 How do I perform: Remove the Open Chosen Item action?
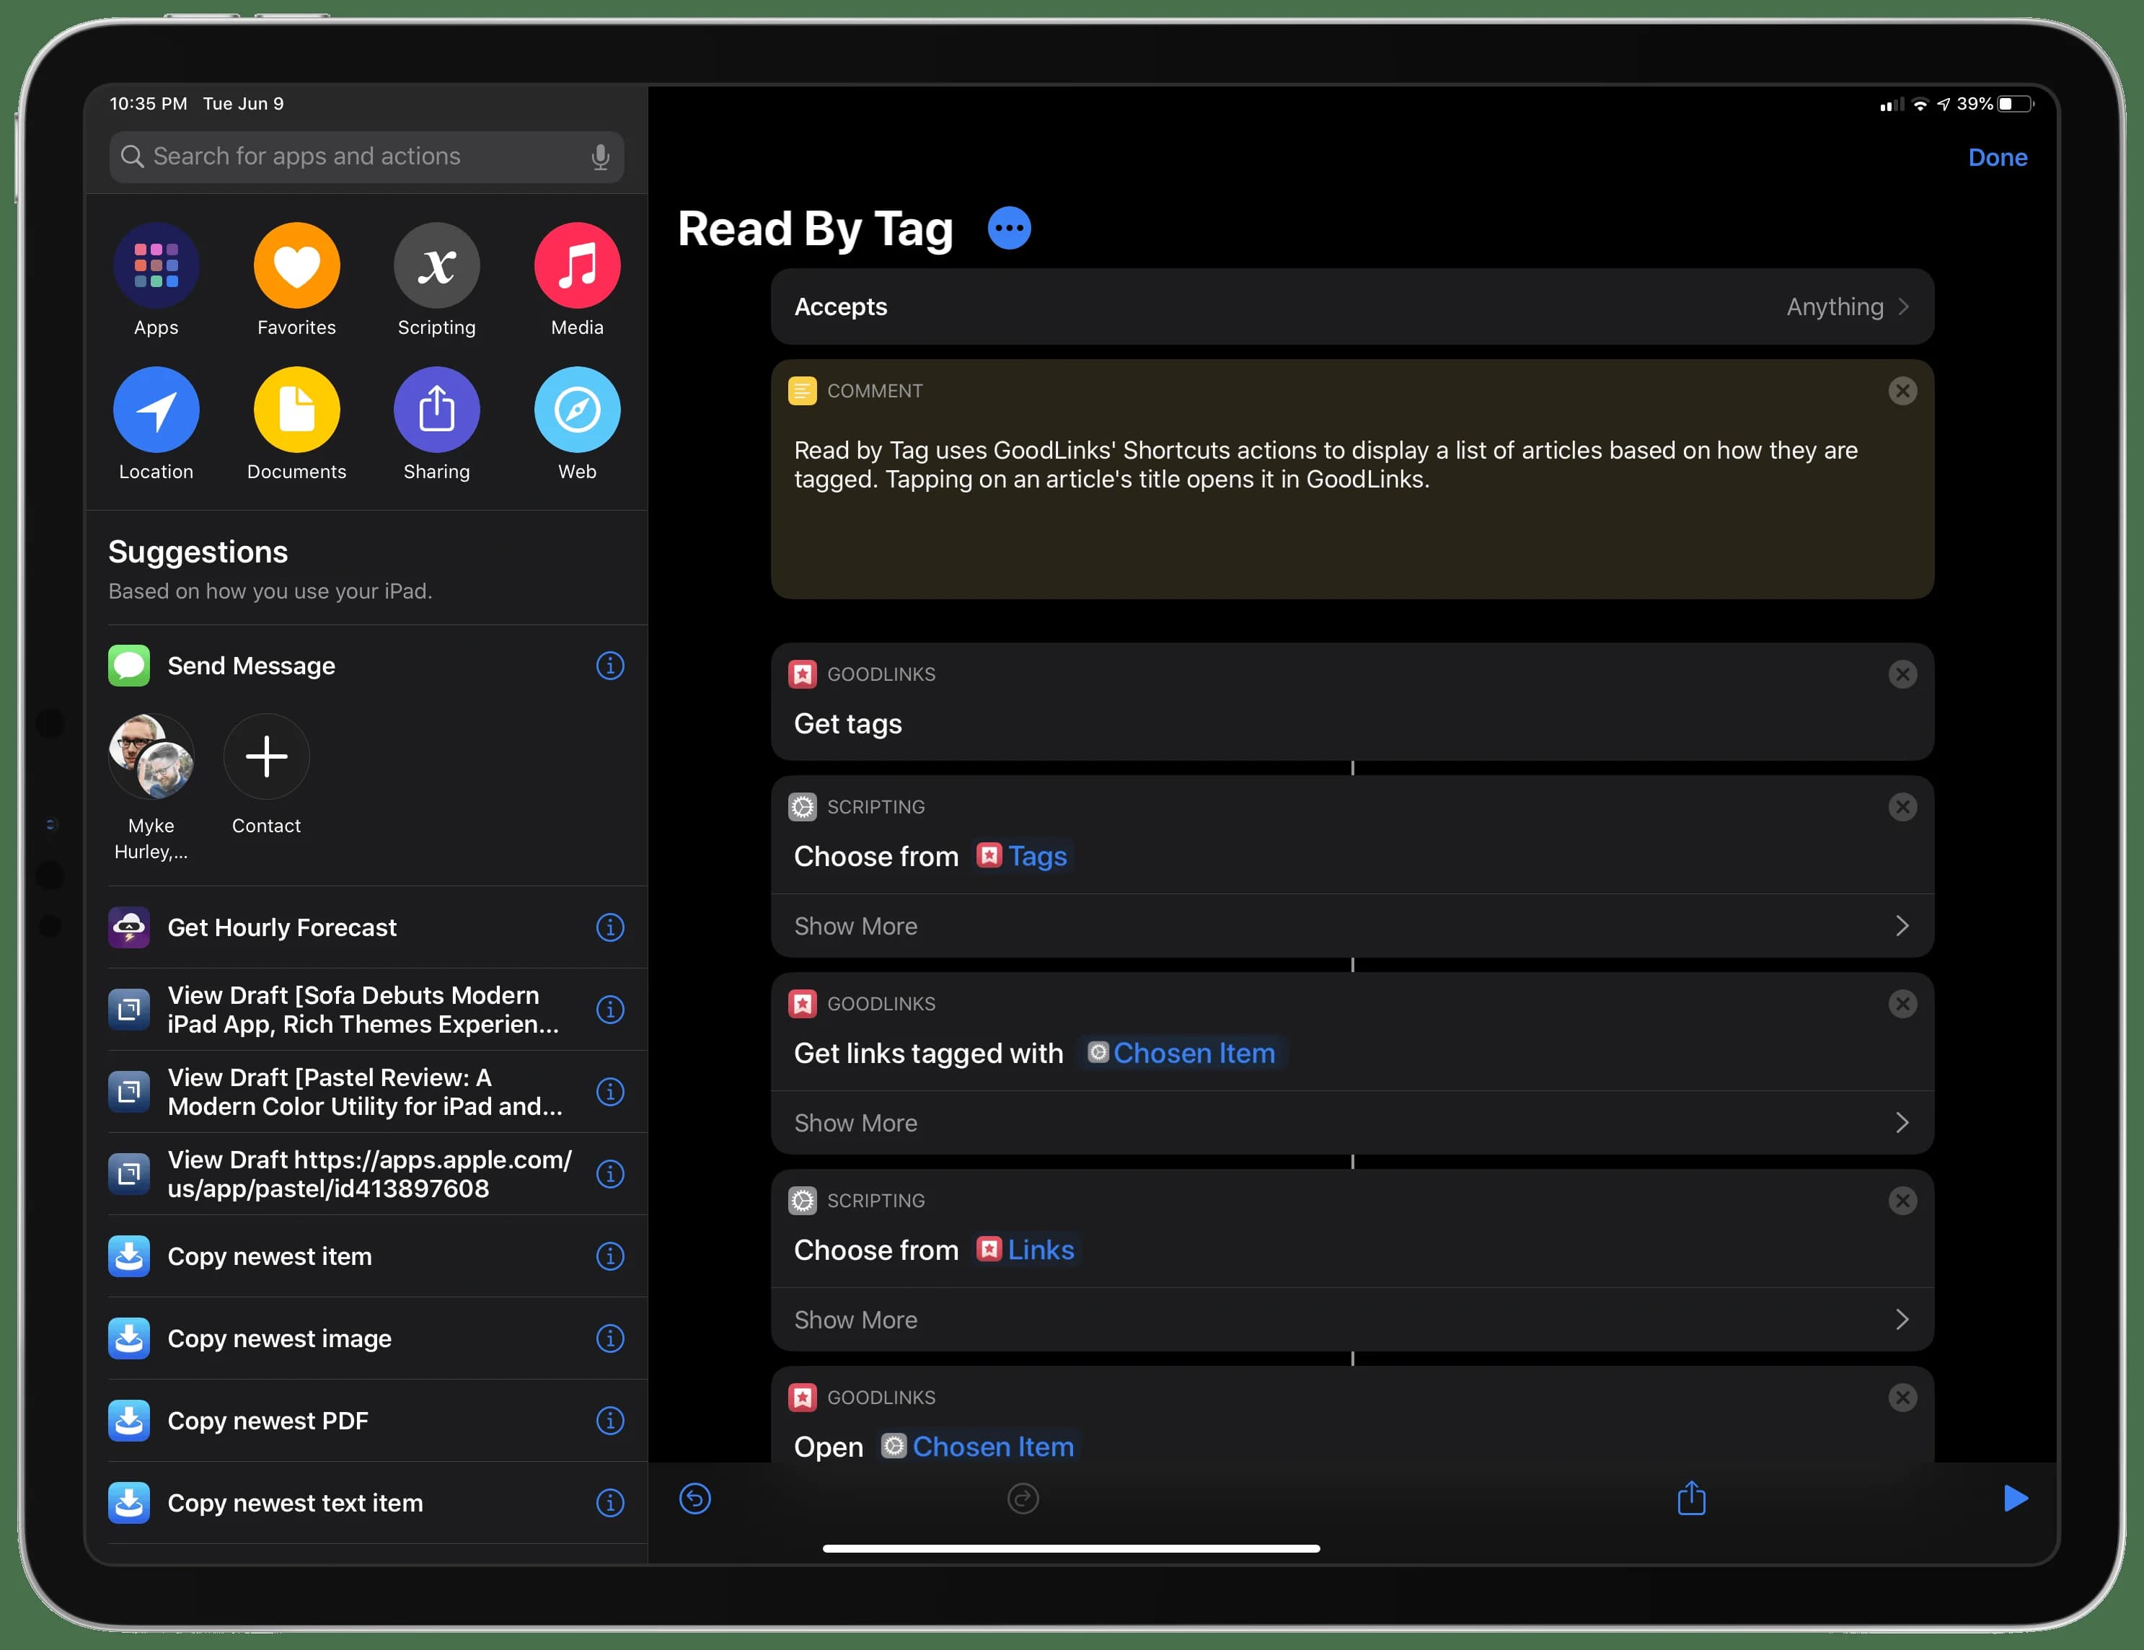pos(1902,1398)
